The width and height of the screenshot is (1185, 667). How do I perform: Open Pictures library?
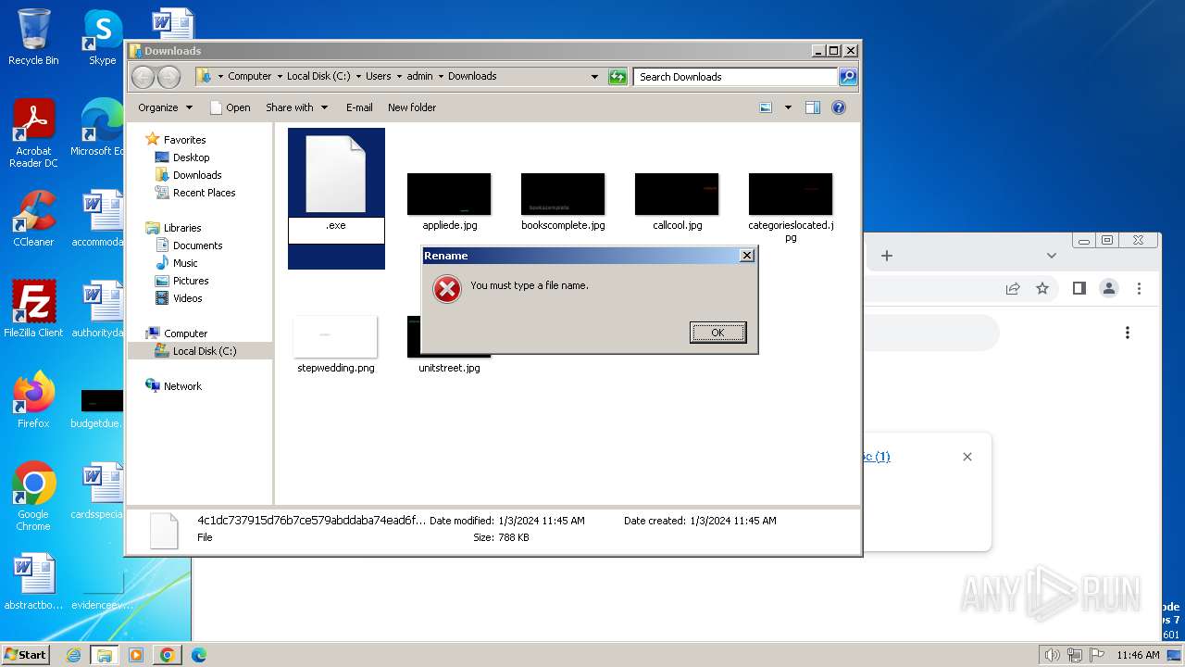191,281
